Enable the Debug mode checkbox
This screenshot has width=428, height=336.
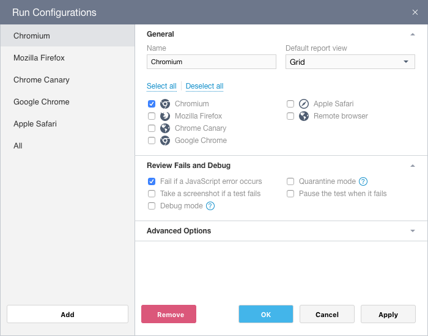pos(152,206)
